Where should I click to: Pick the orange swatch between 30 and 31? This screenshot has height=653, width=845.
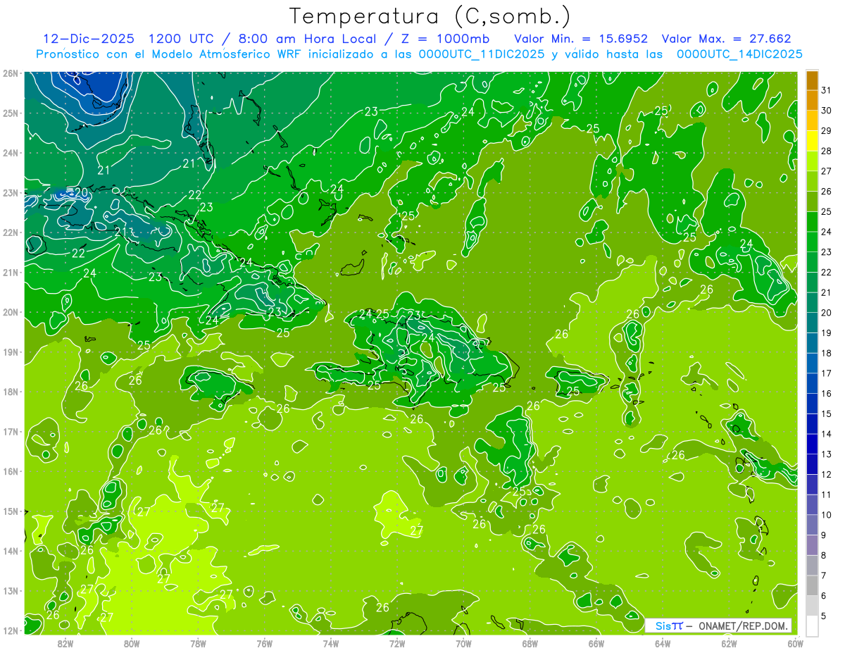(x=813, y=101)
